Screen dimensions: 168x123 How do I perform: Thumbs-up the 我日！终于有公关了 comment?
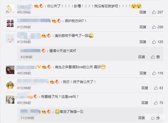(156, 88)
